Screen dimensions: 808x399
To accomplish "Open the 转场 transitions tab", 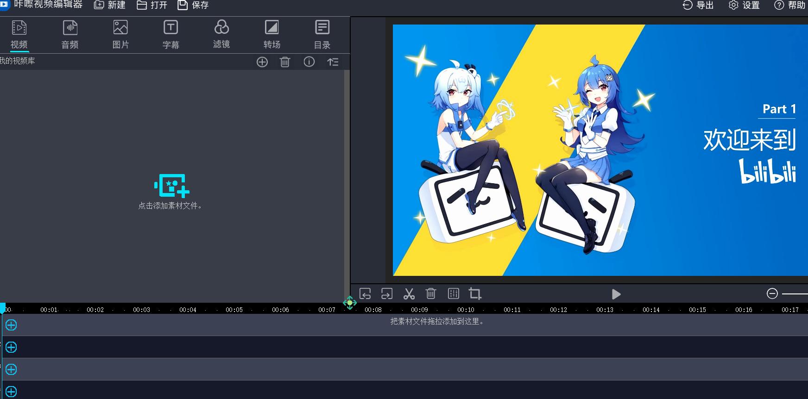I will coord(271,34).
